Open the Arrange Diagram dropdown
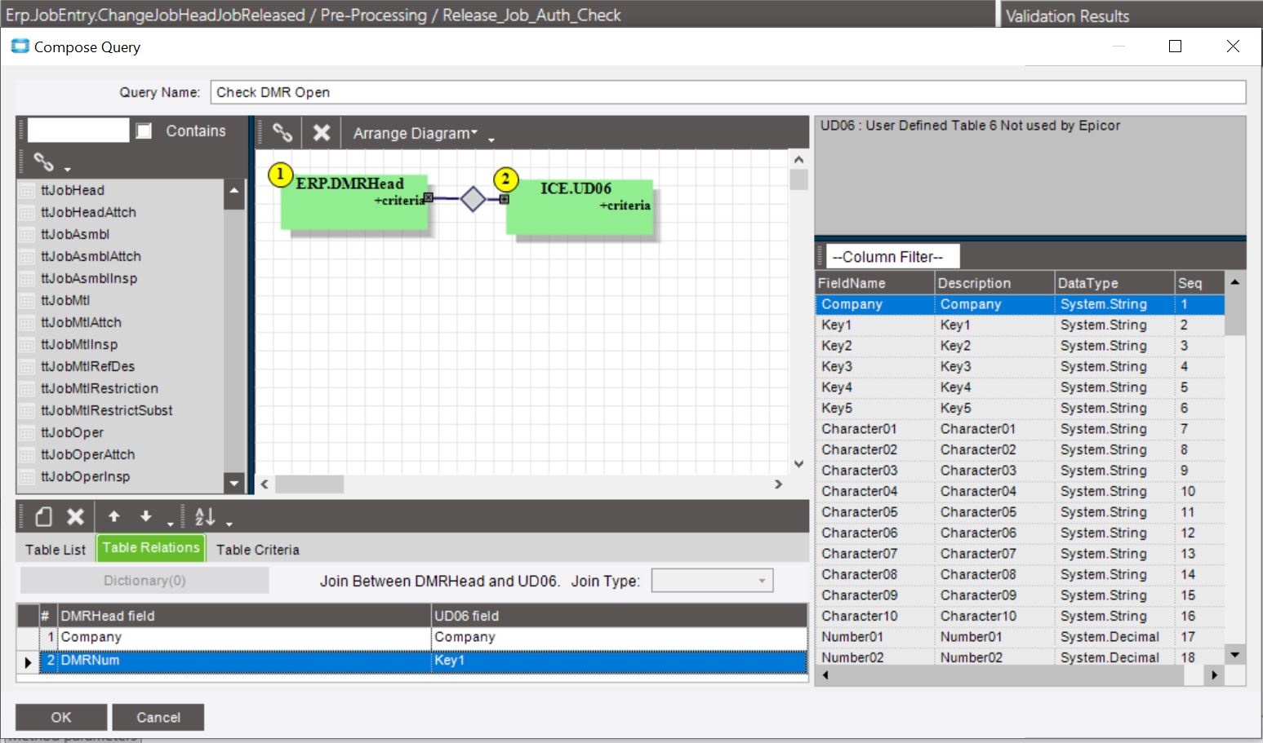1263x743 pixels. pos(415,133)
